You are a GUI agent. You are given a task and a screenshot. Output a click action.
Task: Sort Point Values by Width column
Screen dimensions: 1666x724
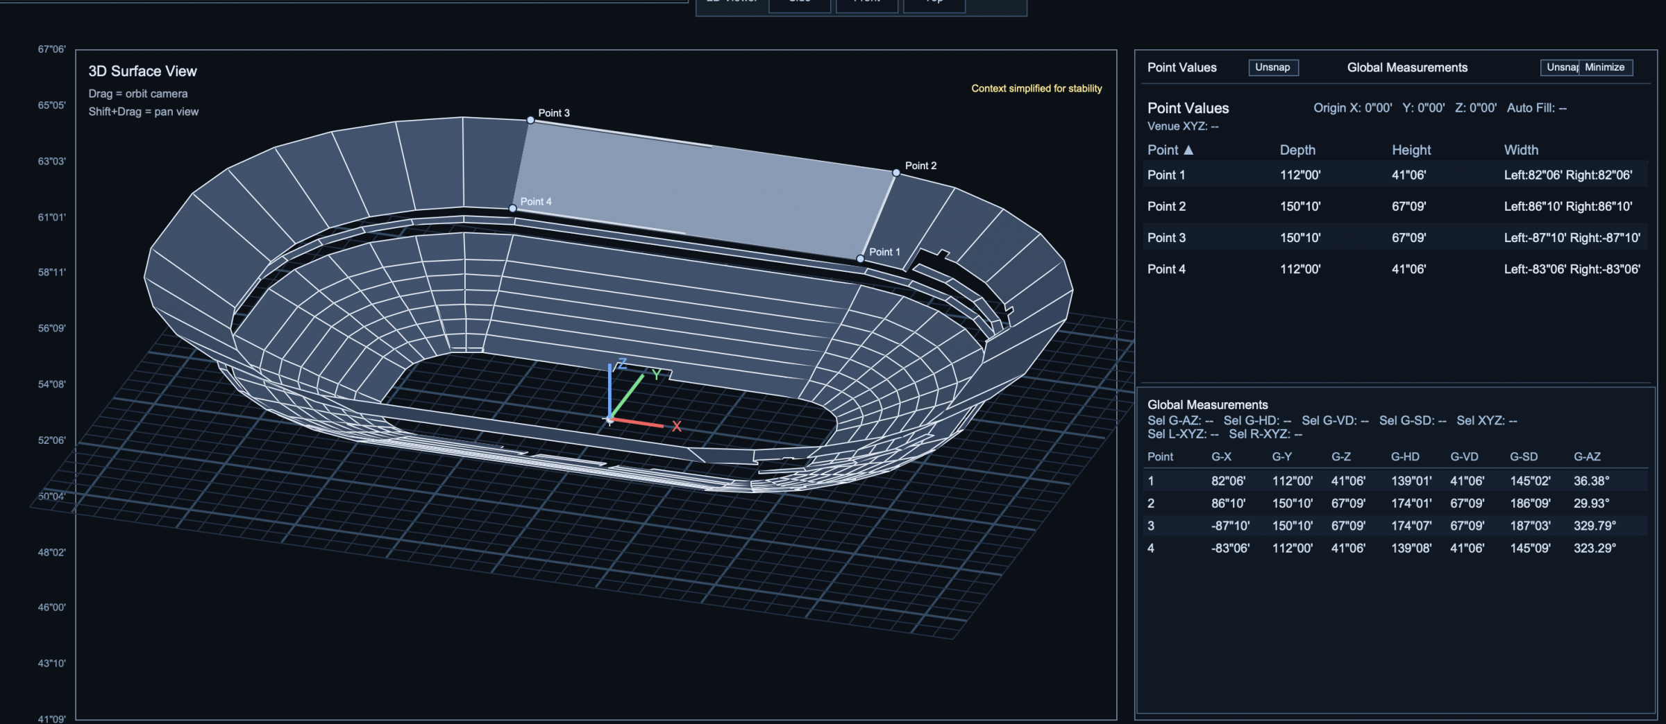pyautogui.click(x=1521, y=150)
